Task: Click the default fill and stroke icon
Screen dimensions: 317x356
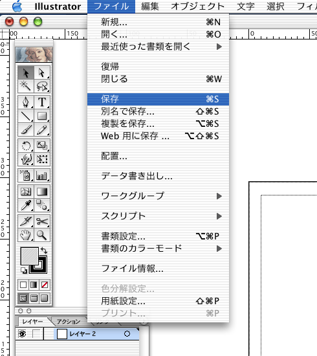Action: 23,270
